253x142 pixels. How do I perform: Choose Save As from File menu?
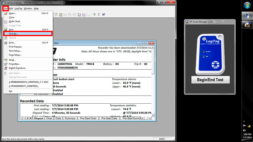(x=13, y=34)
